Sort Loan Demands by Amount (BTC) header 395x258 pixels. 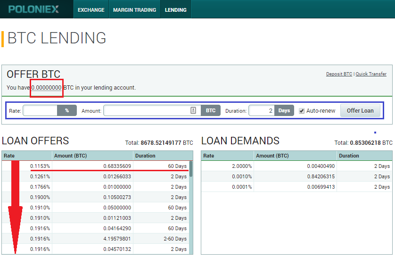pos(296,156)
